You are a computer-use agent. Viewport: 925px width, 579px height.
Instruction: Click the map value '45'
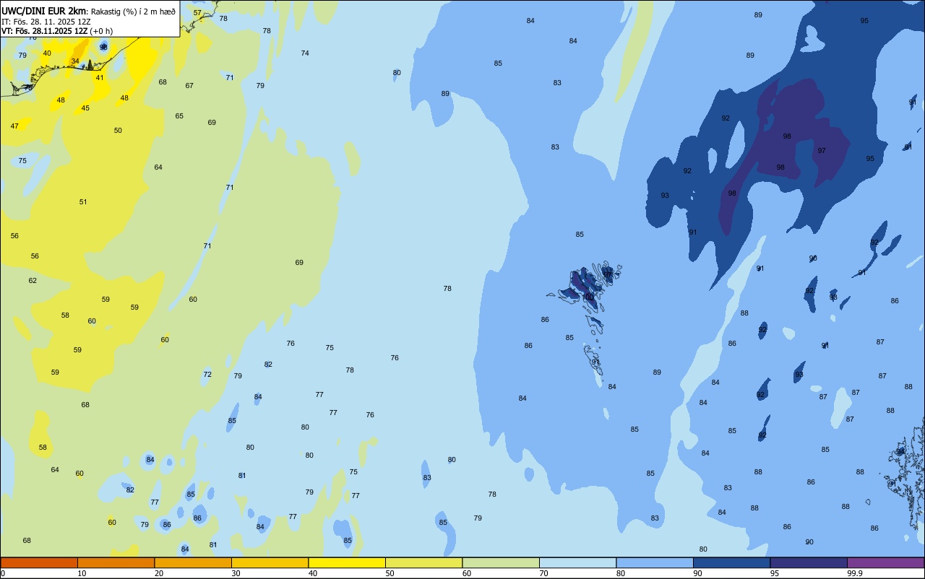click(85, 108)
